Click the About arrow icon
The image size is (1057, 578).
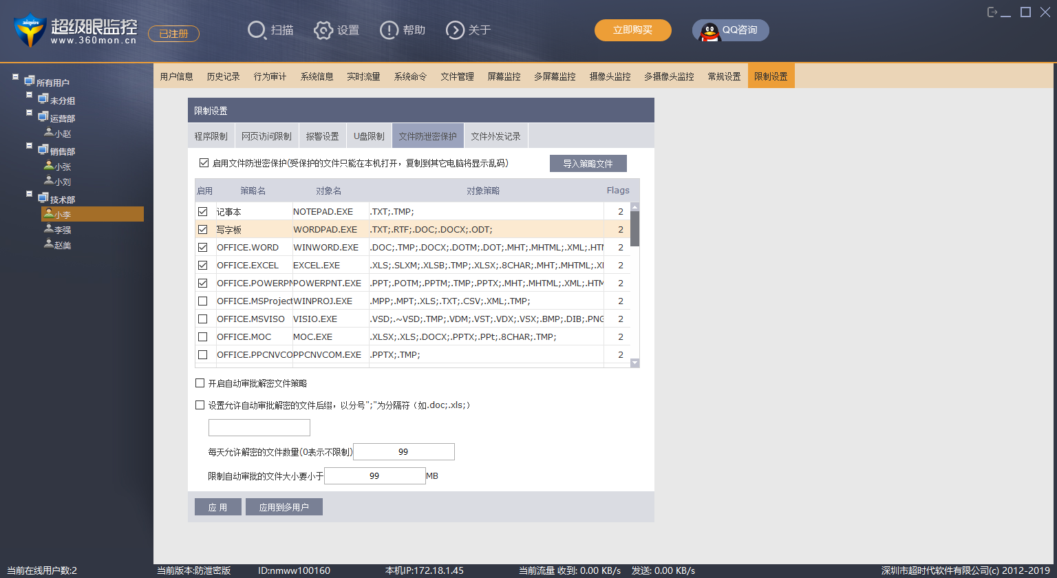click(455, 30)
